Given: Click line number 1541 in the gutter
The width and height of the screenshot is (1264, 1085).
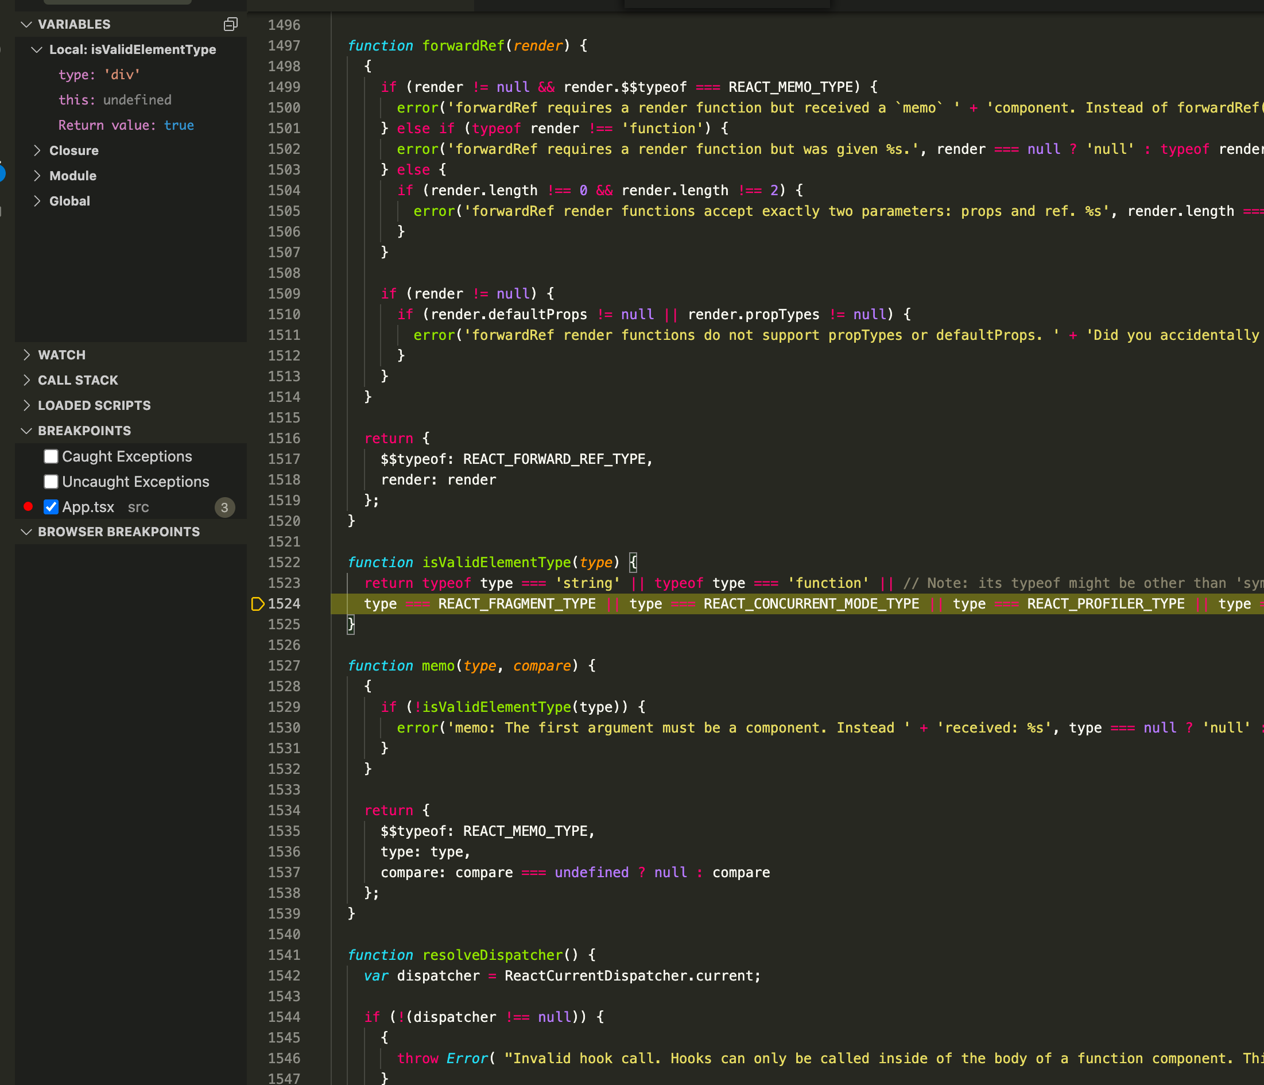Looking at the screenshot, I should click(284, 955).
